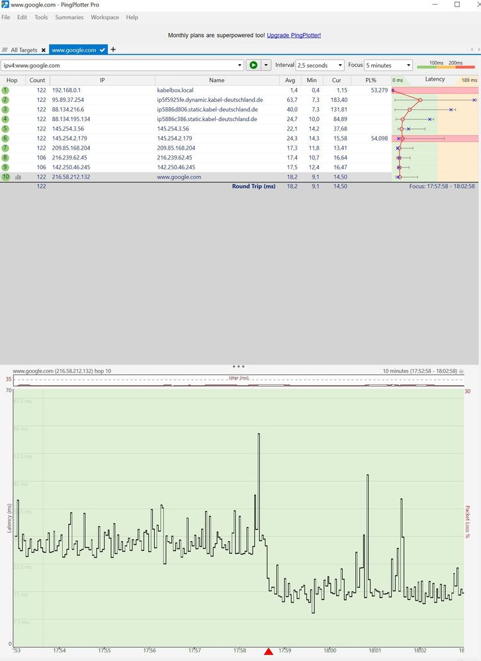Click the www.google.com (216.58.212.132) hop 10 graph title
Image resolution: width=481 pixels, height=661 pixels.
(62, 371)
